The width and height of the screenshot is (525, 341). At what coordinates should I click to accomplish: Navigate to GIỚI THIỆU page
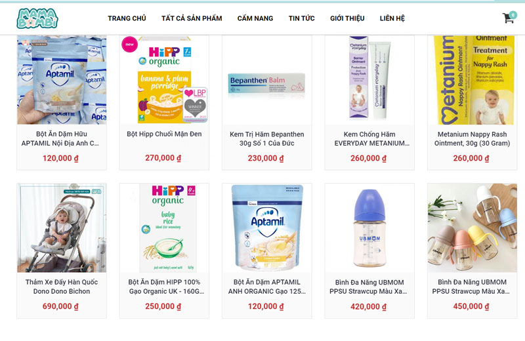347,18
